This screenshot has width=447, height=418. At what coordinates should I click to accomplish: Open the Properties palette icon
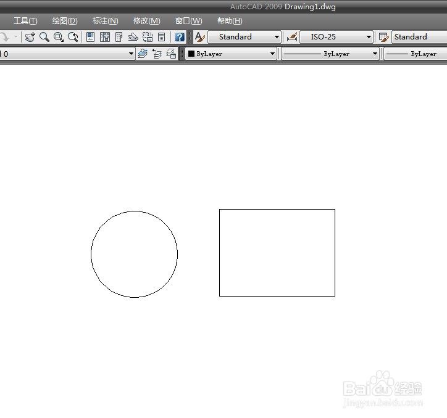tap(90, 37)
